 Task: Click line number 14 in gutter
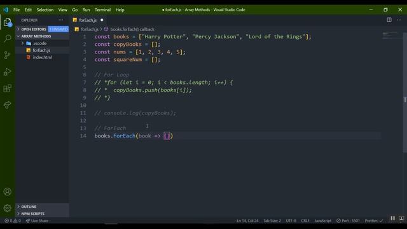point(83,135)
